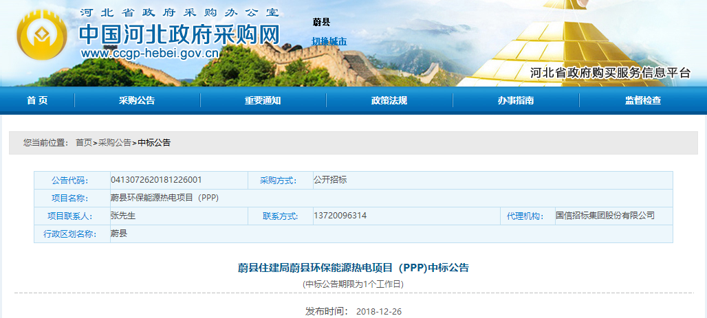This screenshot has height=318, width=707.
Task: Click the publication date 2018-12-26
Action: pos(378,311)
